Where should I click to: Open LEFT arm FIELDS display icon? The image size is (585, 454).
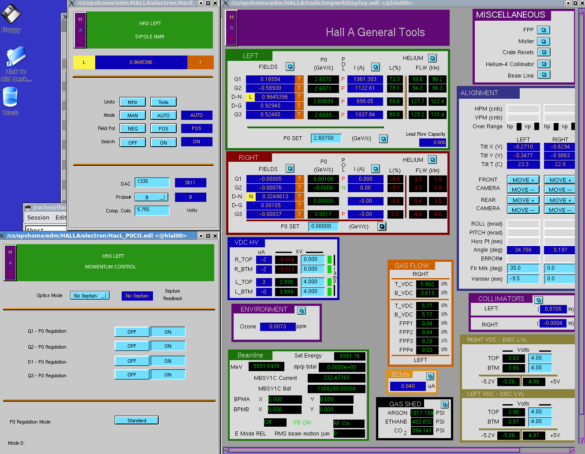290,67
